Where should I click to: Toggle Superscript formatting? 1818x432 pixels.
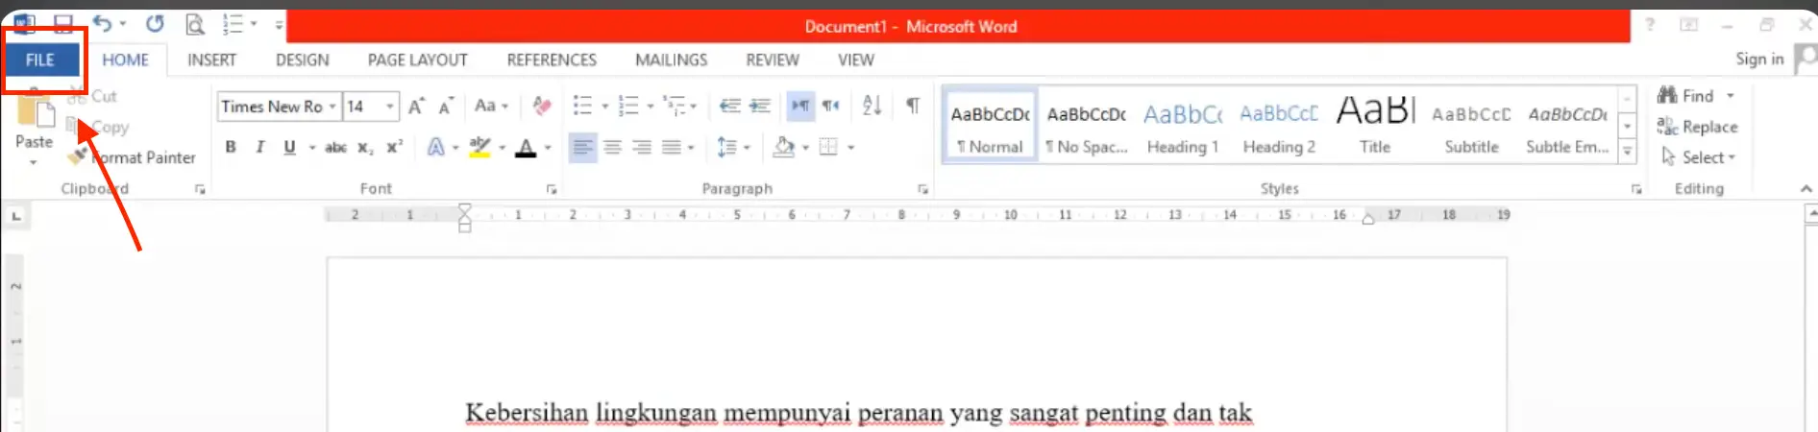pyautogui.click(x=394, y=147)
